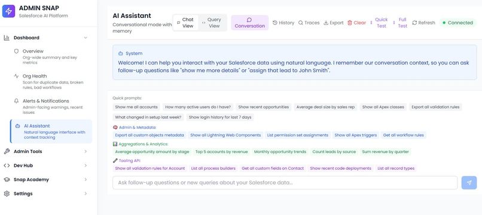Open Admin Tools menu item
Viewport: 482px width, 215px height.
(46, 151)
